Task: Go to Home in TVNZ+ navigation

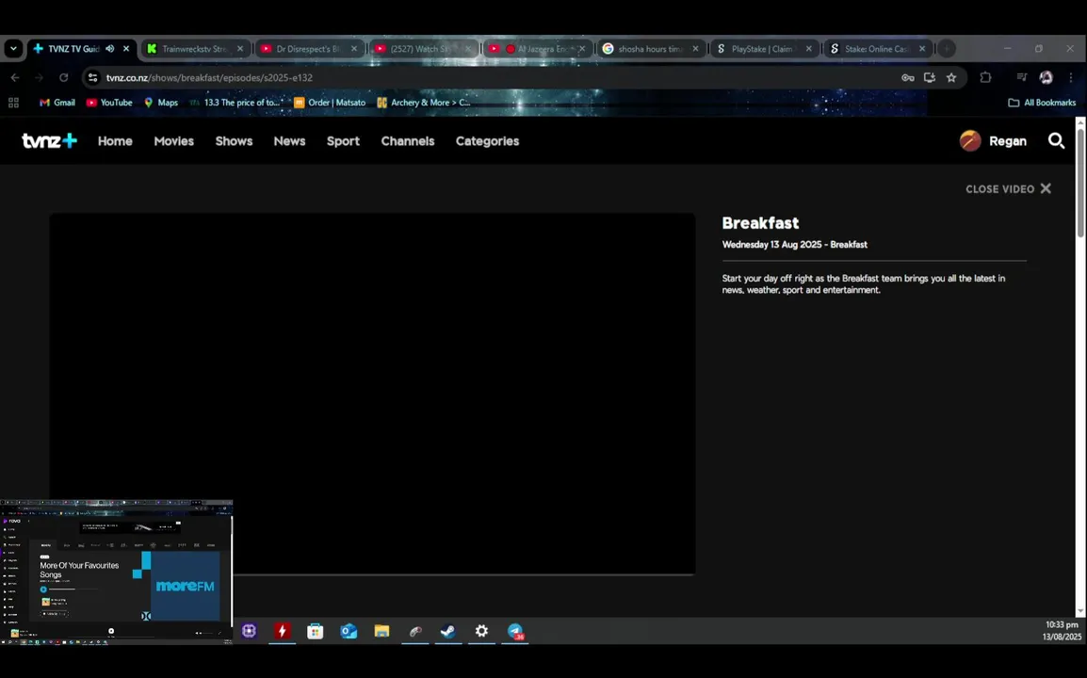Action: click(115, 140)
